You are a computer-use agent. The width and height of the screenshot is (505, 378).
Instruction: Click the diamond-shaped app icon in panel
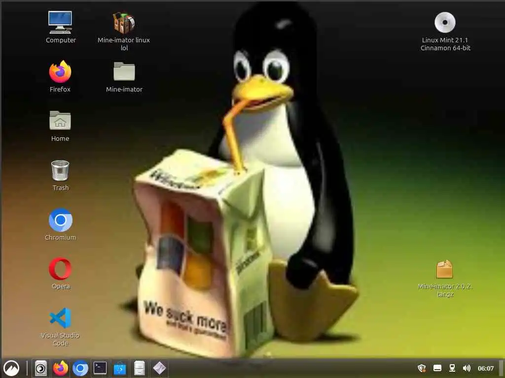coord(159,368)
